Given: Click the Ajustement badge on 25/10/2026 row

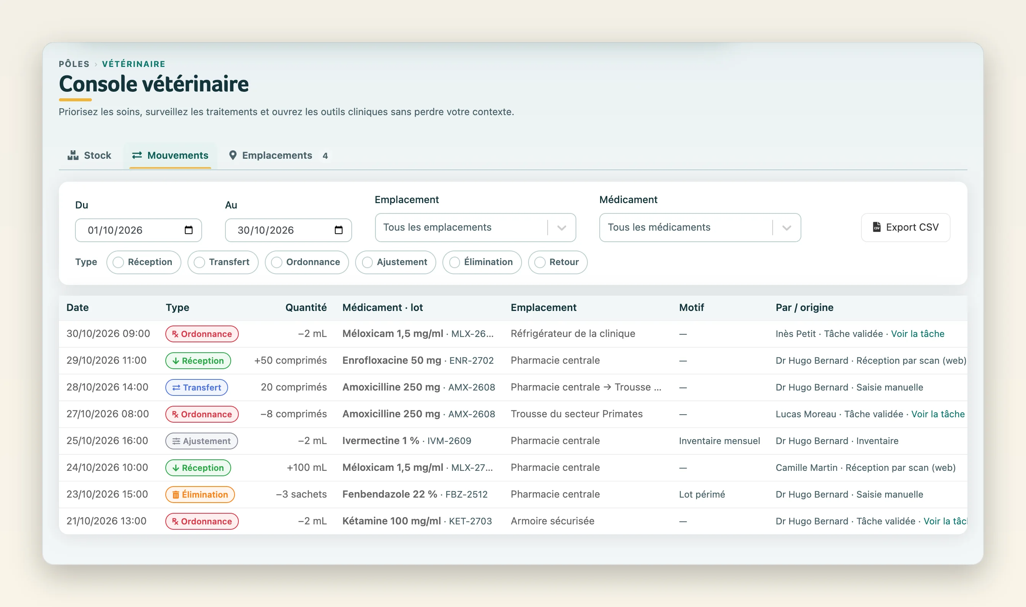Looking at the screenshot, I should [x=201, y=441].
